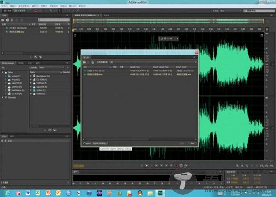This screenshot has width=276, height=197.
Task: Expand Software (F:) in the drives tree
Action: click(6, 87)
